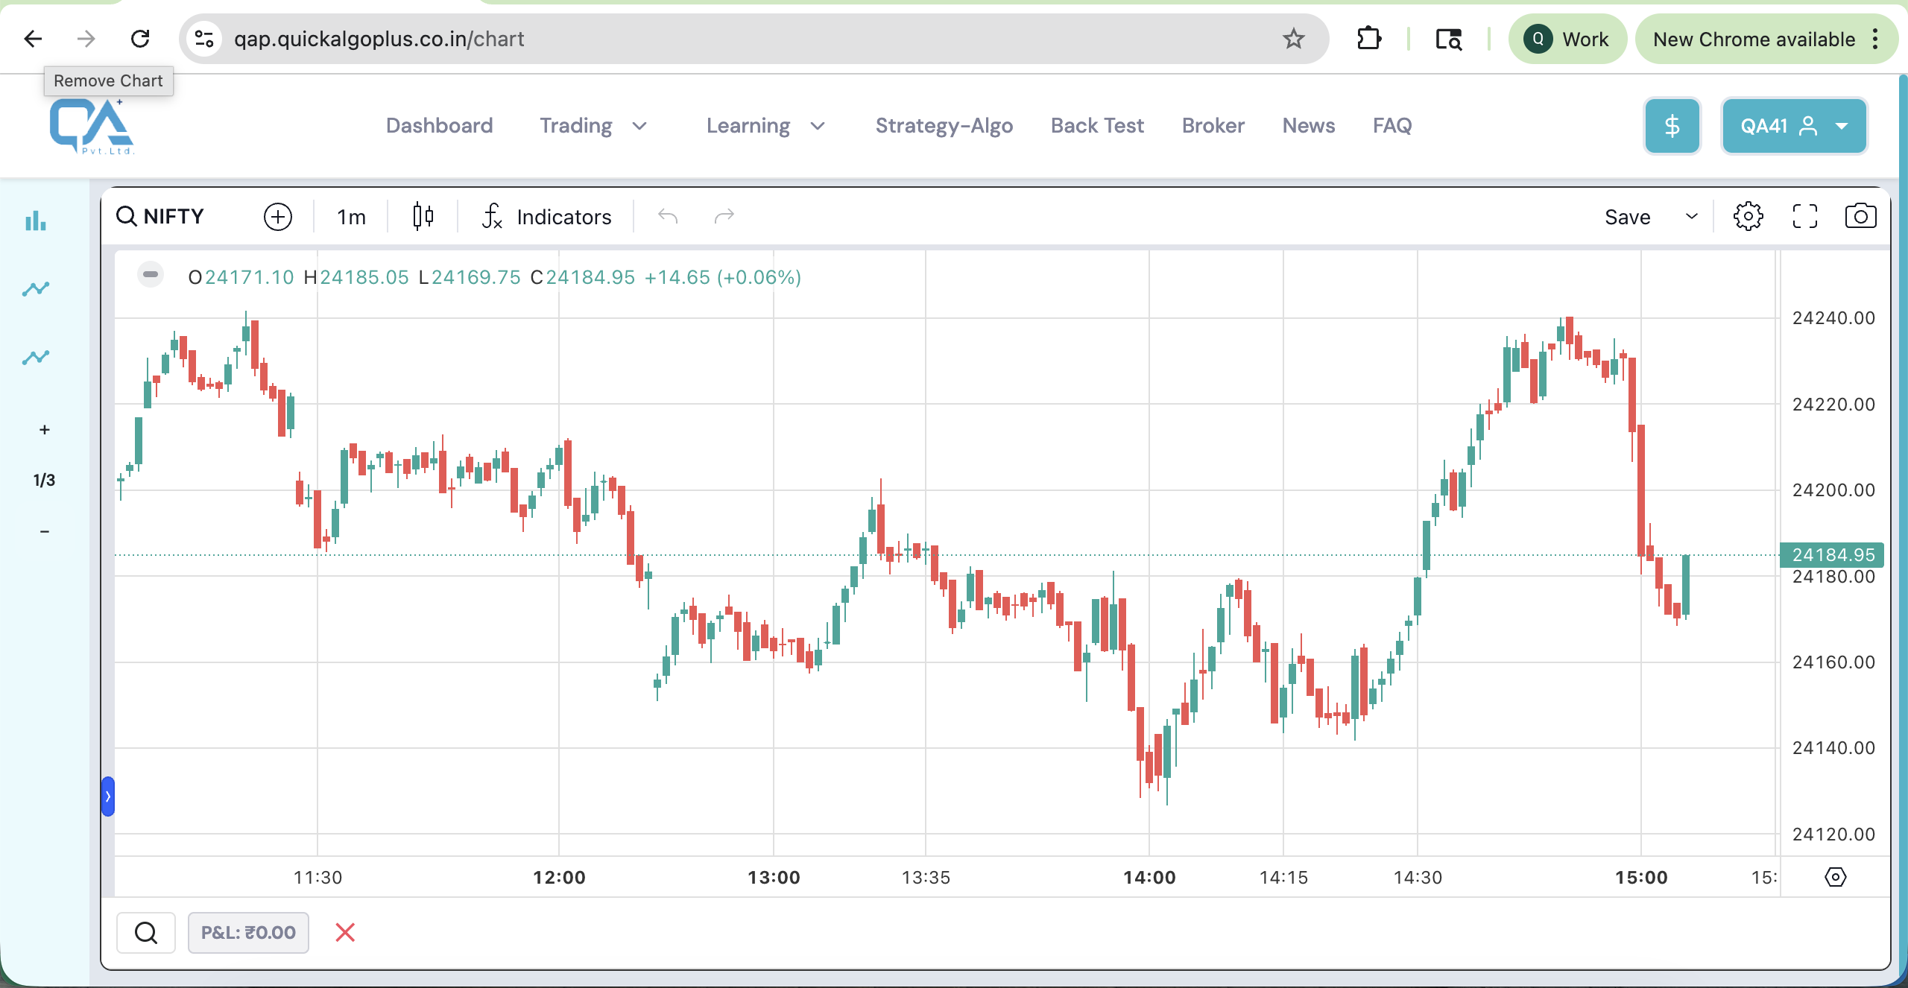This screenshot has height=988, width=1908.
Task: Open the Back Test page
Action: (x=1097, y=125)
